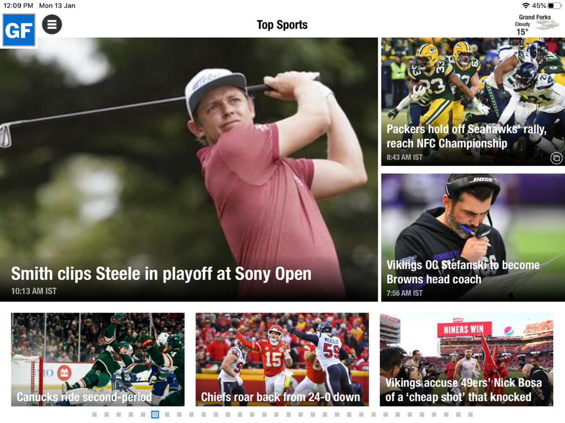The height and width of the screenshot is (423, 565).
Task: Open Vikings OC Stefanski Browns coach article
Action: pyautogui.click(x=473, y=237)
